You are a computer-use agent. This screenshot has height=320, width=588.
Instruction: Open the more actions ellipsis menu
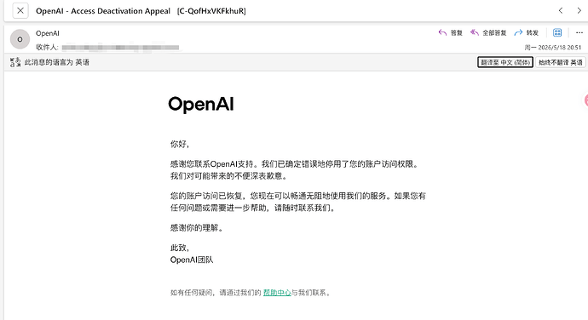579,32
